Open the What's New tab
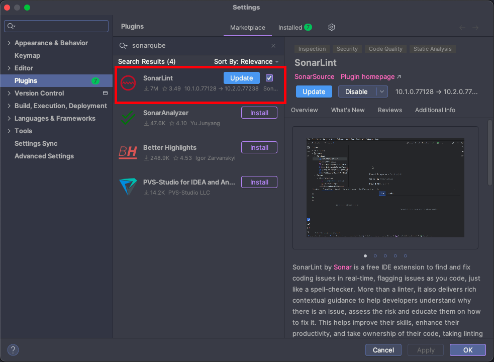 coord(348,110)
